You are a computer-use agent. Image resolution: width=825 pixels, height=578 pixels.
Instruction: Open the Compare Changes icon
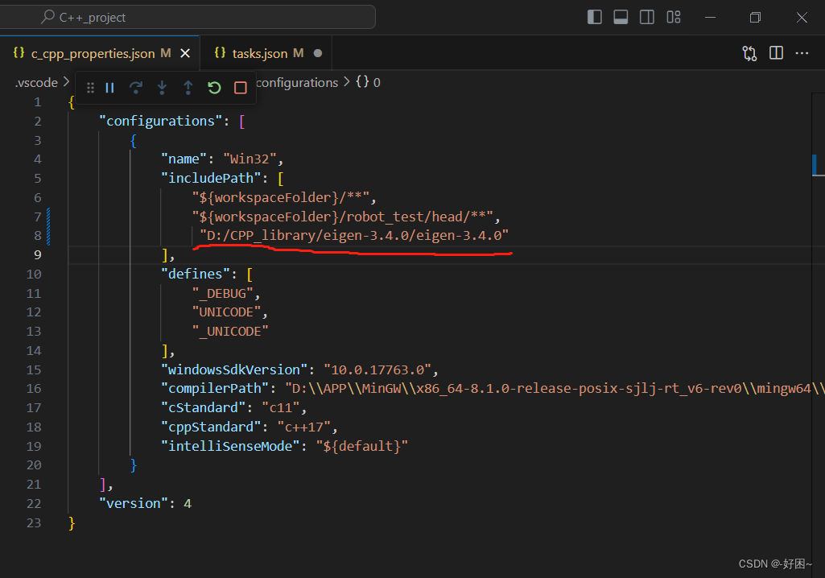(749, 52)
